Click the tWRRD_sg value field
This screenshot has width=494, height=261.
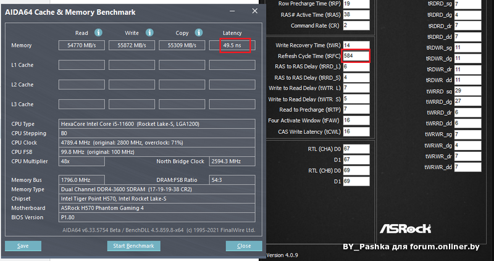[x=467, y=91]
